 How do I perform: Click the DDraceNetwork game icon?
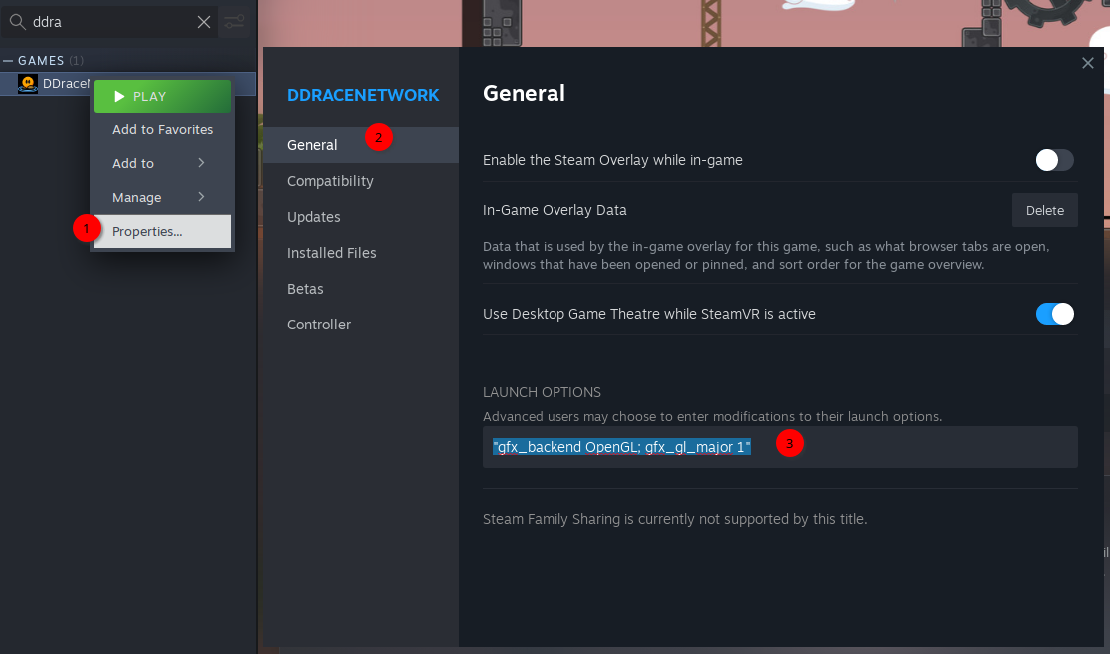coord(27,84)
